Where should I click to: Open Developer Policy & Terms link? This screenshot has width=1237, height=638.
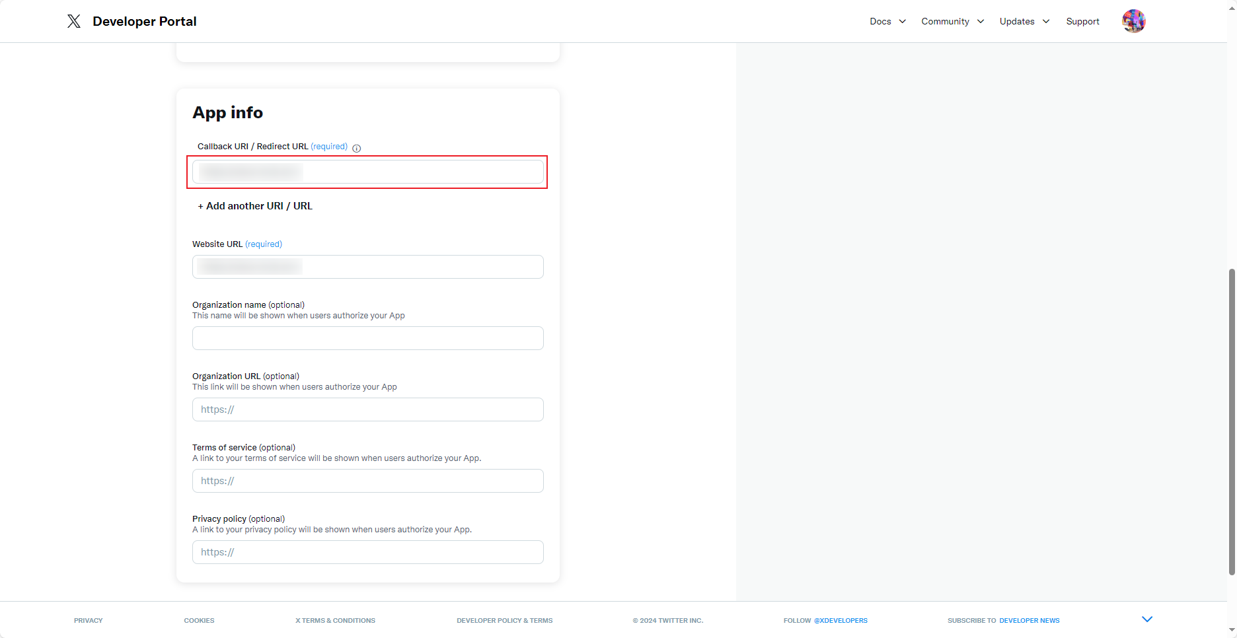(504, 620)
